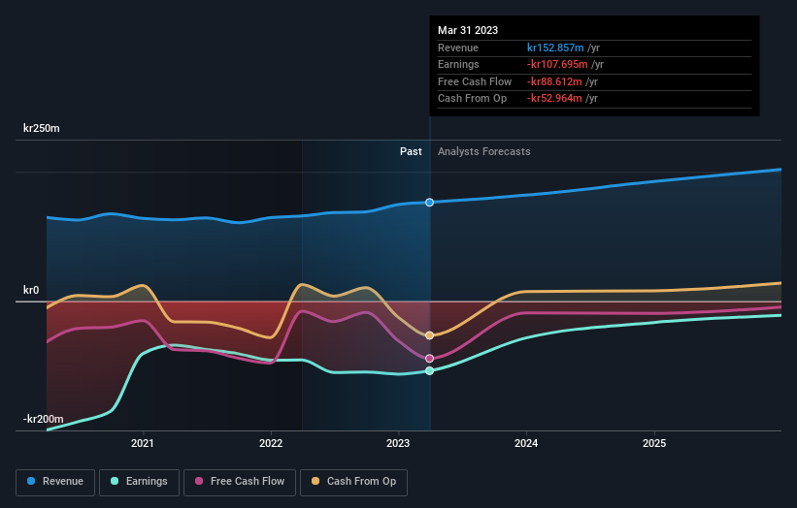This screenshot has width=797, height=508.
Task: Click the kr0 y-axis label
Action: (31, 290)
